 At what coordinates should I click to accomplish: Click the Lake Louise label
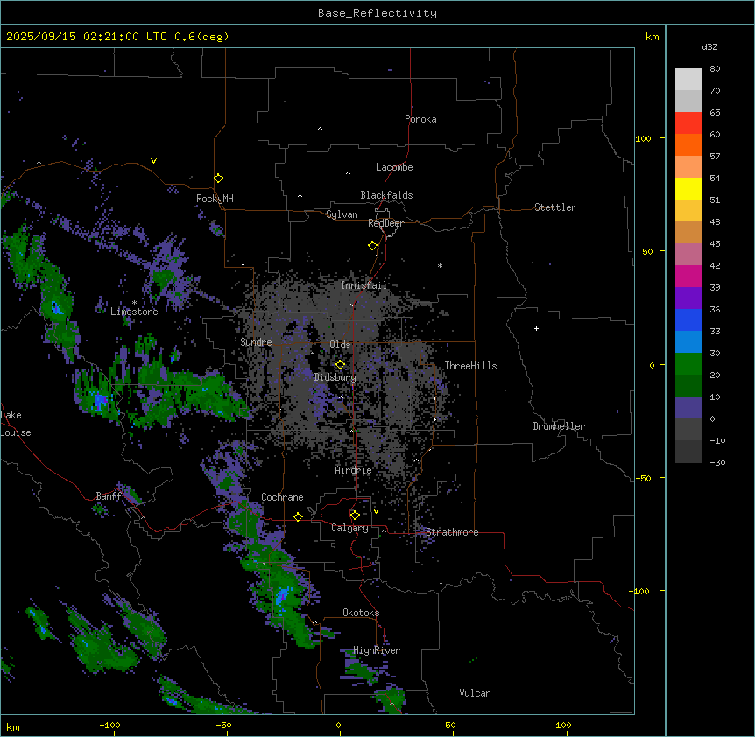click(16, 424)
